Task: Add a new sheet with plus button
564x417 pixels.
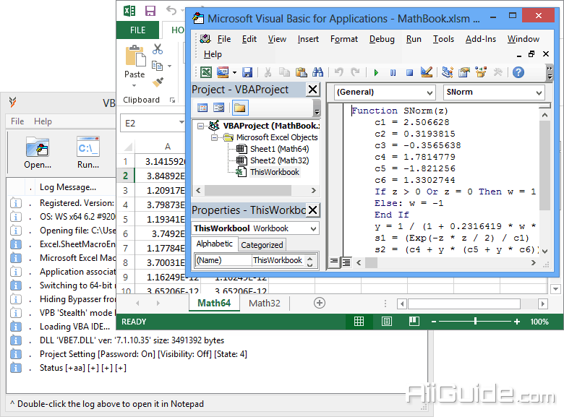Action: (x=320, y=303)
